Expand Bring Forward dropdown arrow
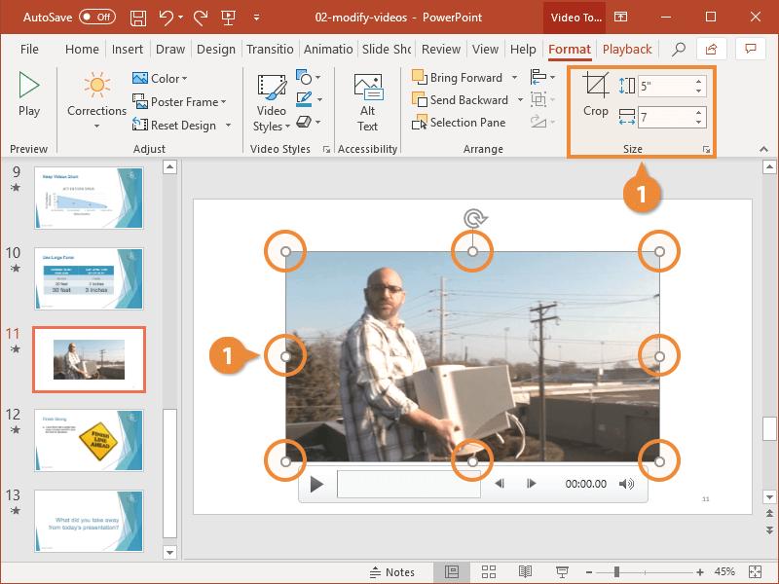 pos(515,78)
